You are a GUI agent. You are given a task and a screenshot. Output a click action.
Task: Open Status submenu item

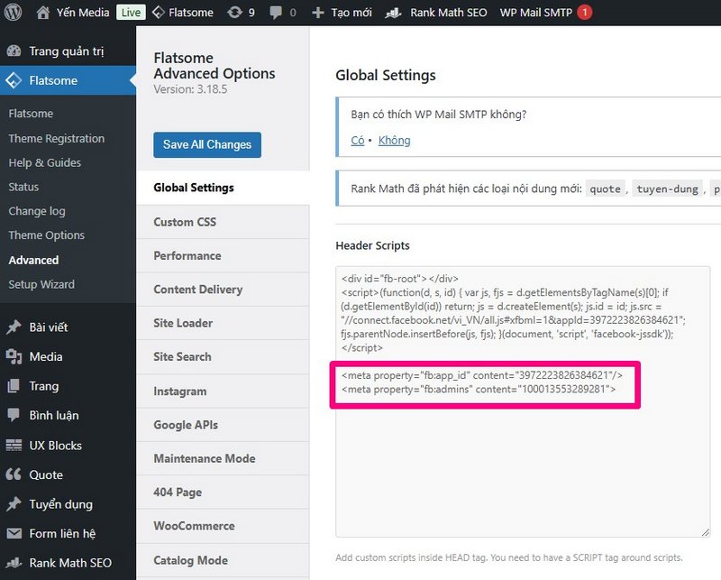click(23, 187)
